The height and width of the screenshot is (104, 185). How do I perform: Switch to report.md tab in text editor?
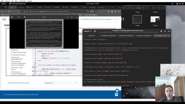[91, 36]
